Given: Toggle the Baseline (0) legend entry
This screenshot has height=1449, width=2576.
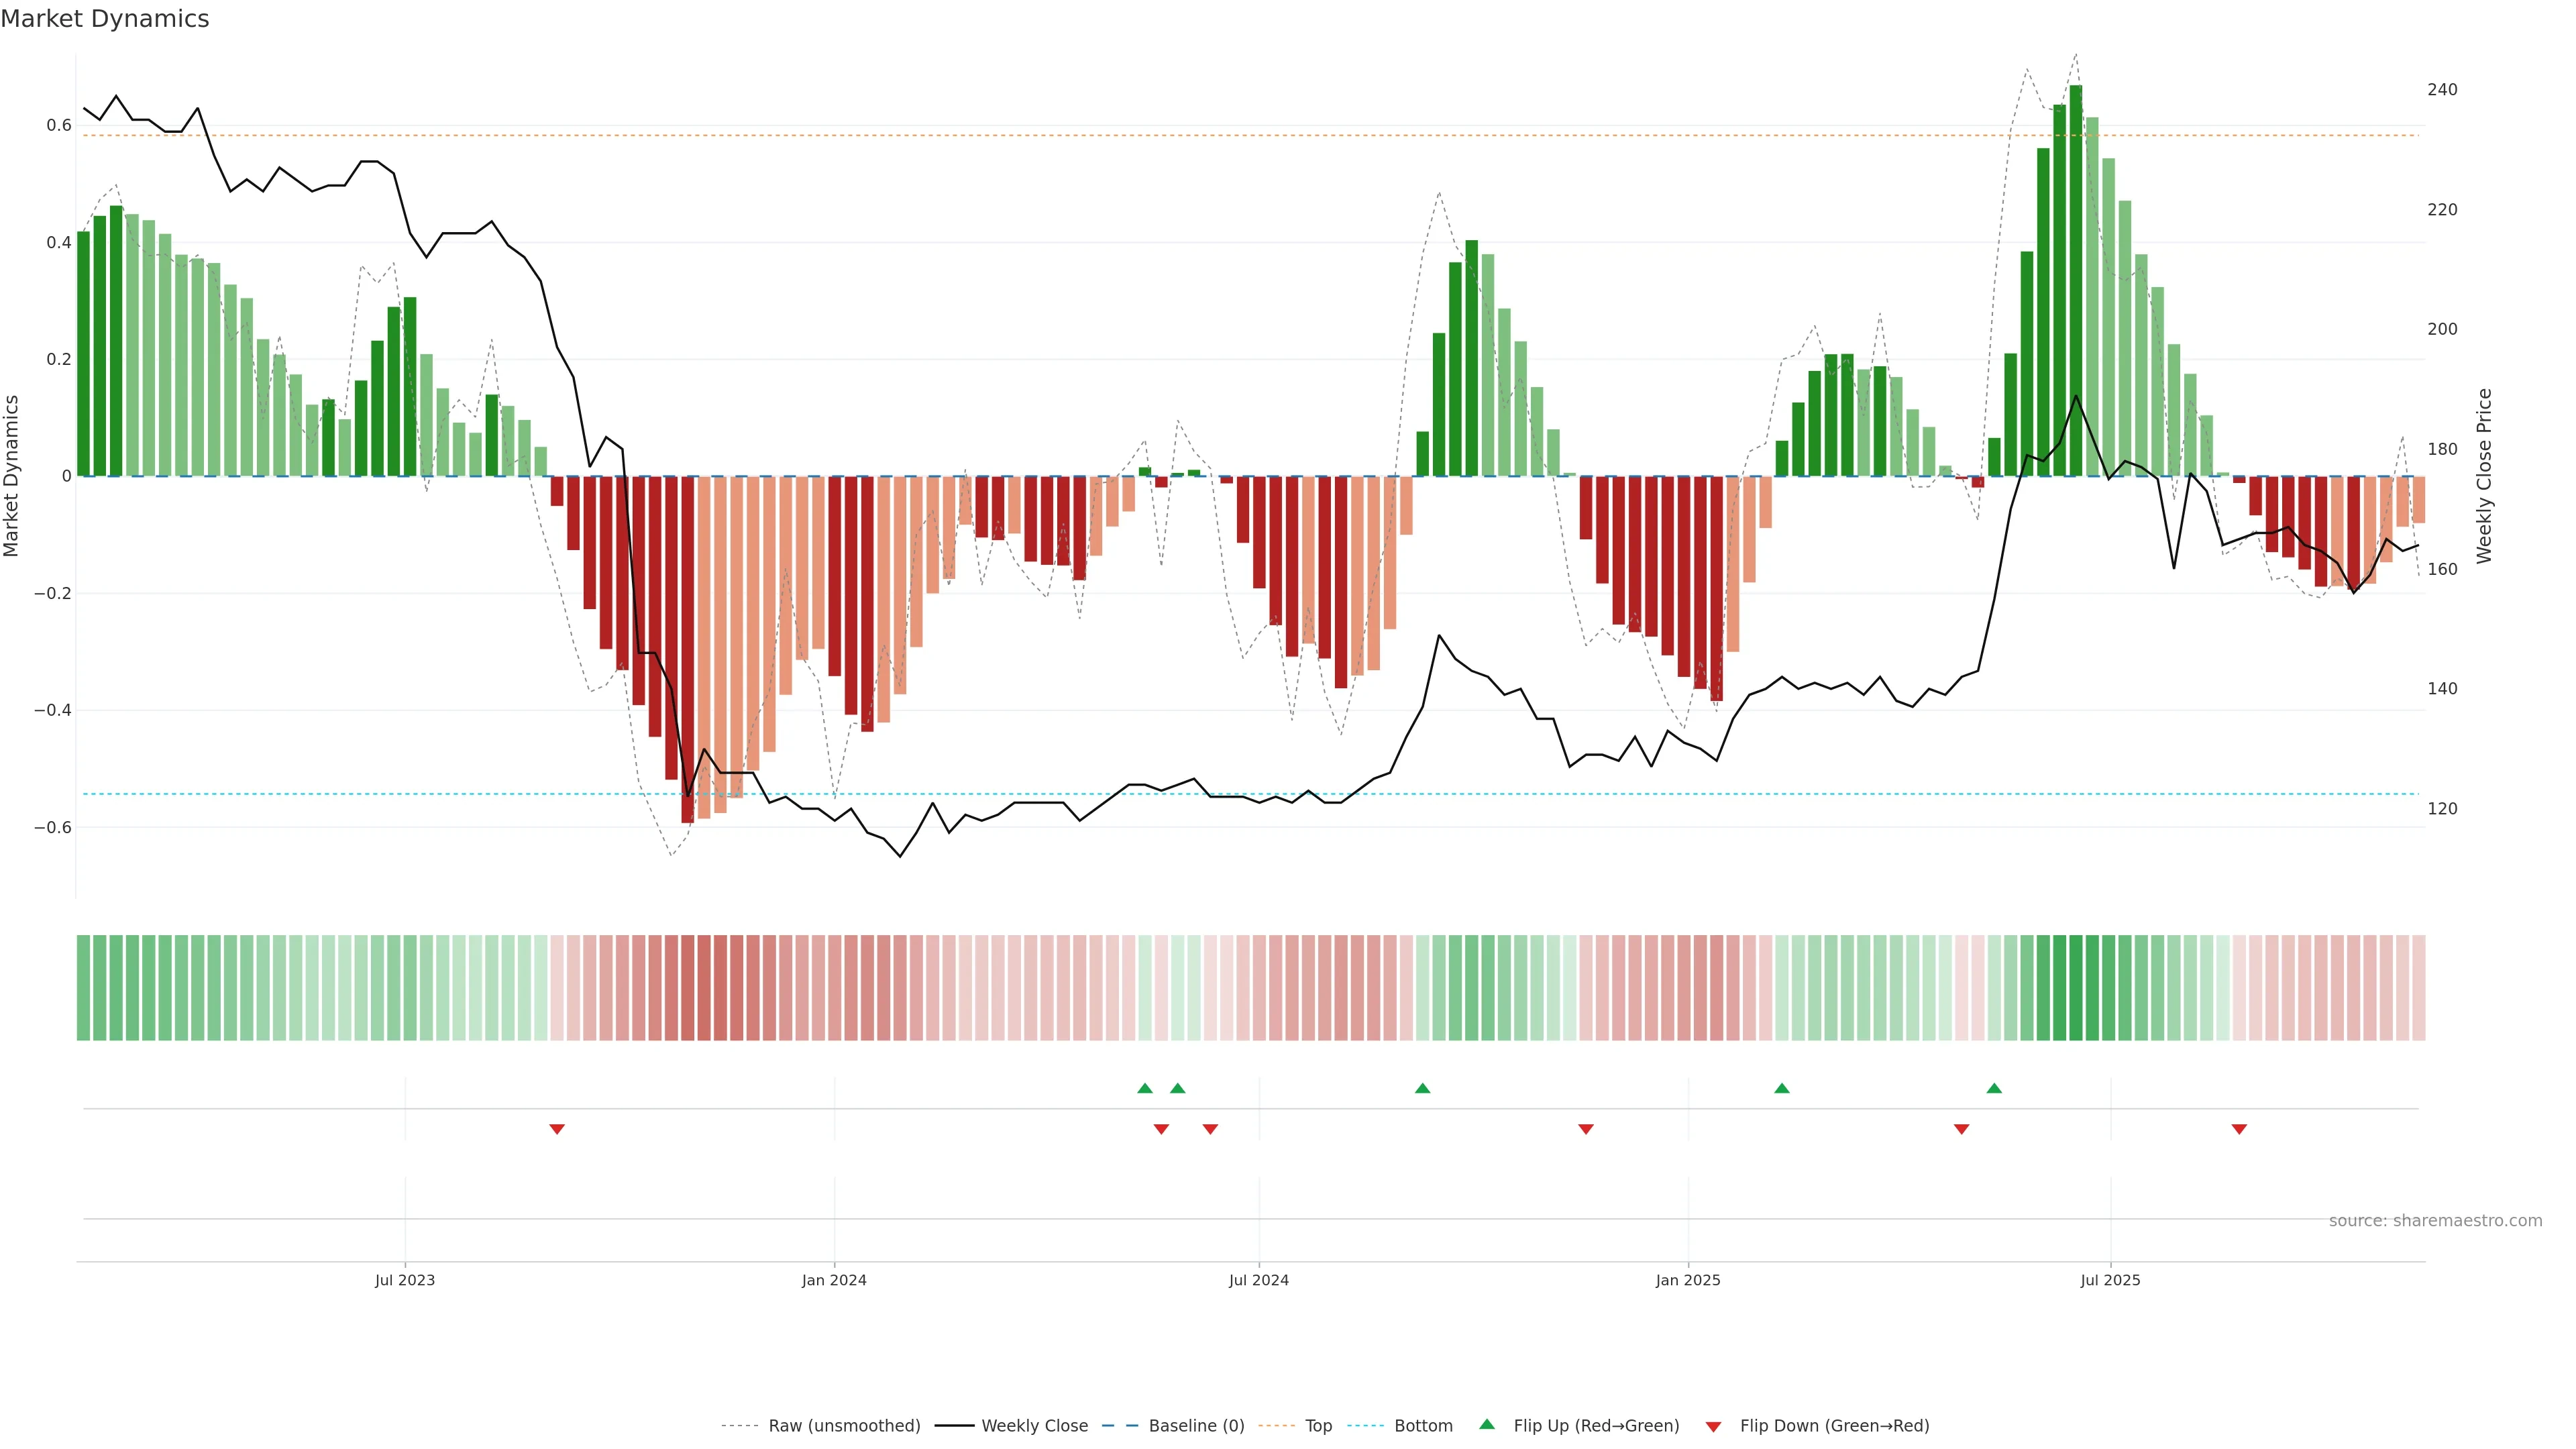Looking at the screenshot, I should pos(1196,1425).
